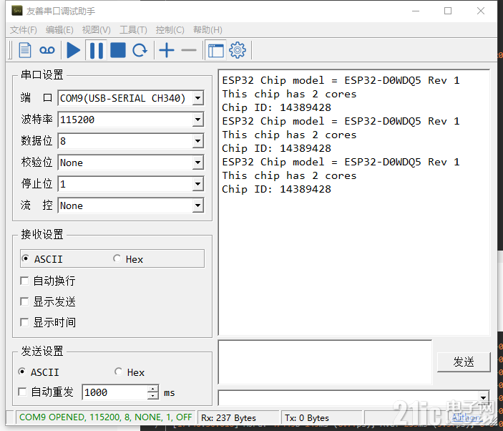The image size is (503, 431).
Task: Click the new document toolbar icon
Action: [25, 50]
